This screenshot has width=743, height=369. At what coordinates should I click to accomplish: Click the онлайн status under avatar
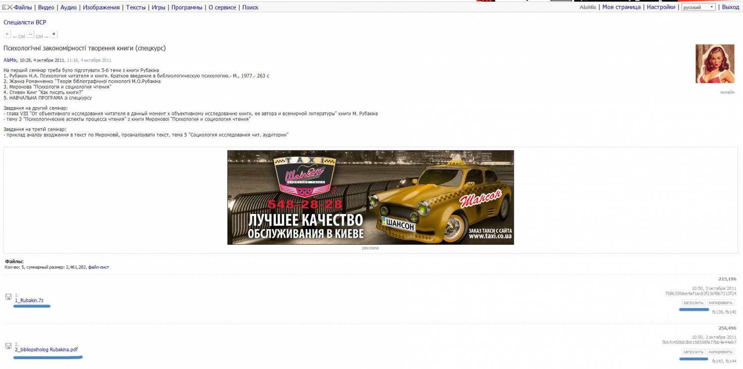(x=727, y=92)
